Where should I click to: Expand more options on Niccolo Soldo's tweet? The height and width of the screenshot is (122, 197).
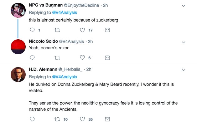184,42
